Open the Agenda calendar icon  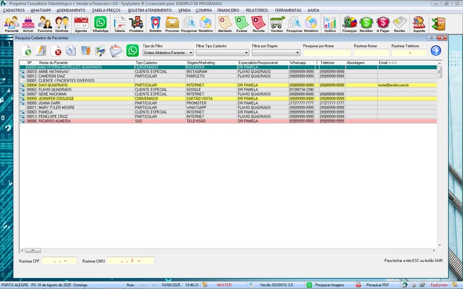click(81, 24)
